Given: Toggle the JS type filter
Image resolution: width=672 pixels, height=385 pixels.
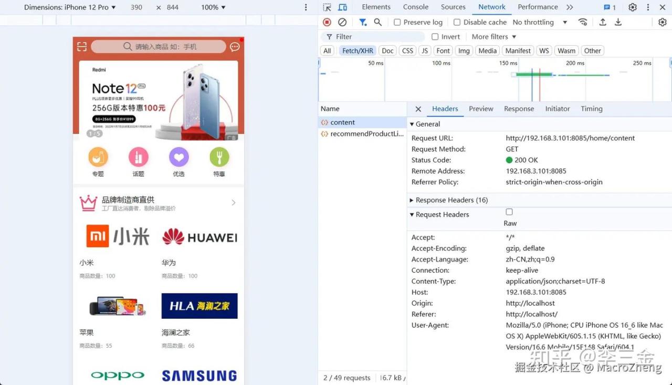Looking at the screenshot, I should (x=425, y=51).
